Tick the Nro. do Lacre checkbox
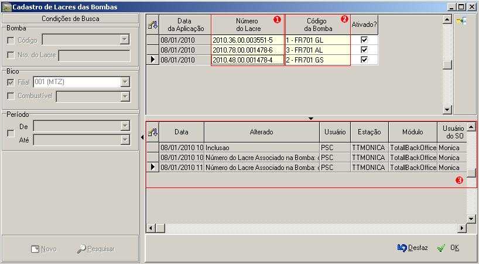 tap(11, 55)
